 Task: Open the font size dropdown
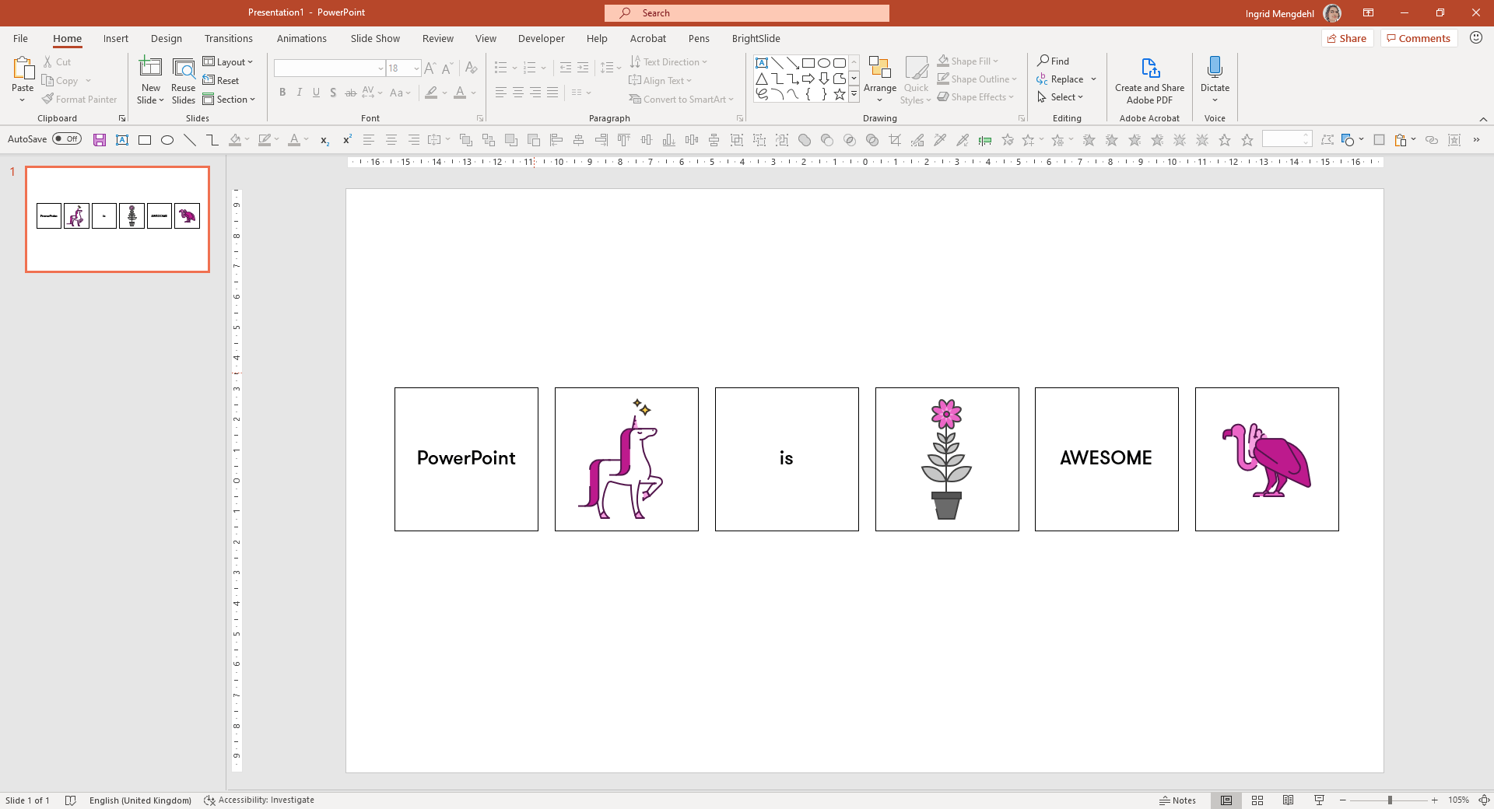pos(416,68)
